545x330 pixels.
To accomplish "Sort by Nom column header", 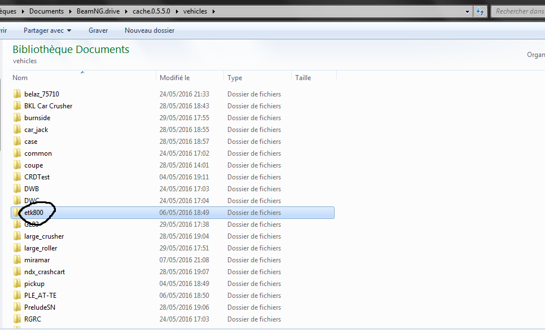I will [x=83, y=78].
